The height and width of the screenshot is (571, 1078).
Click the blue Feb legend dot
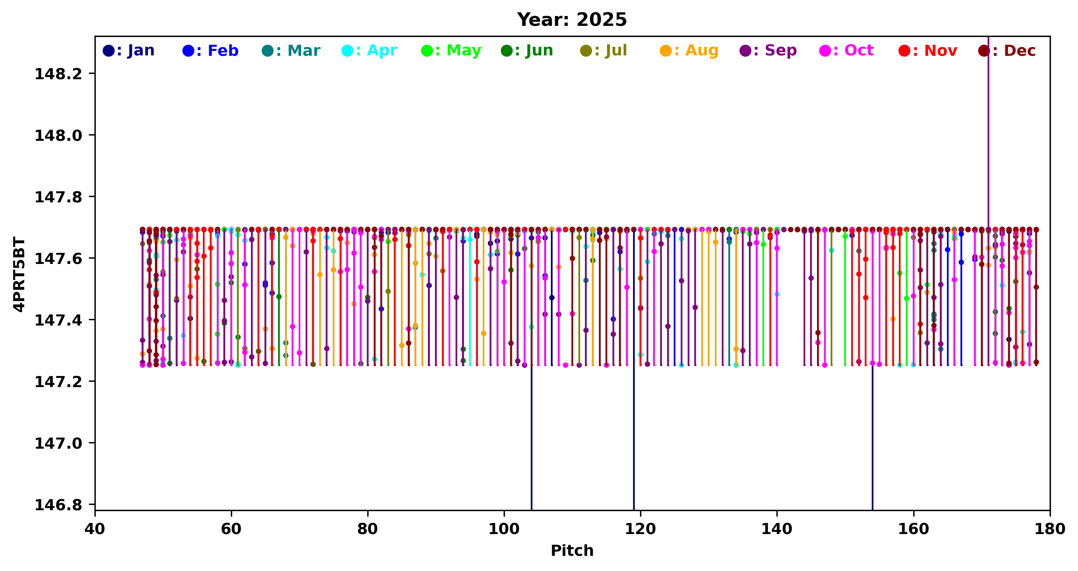coord(188,51)
